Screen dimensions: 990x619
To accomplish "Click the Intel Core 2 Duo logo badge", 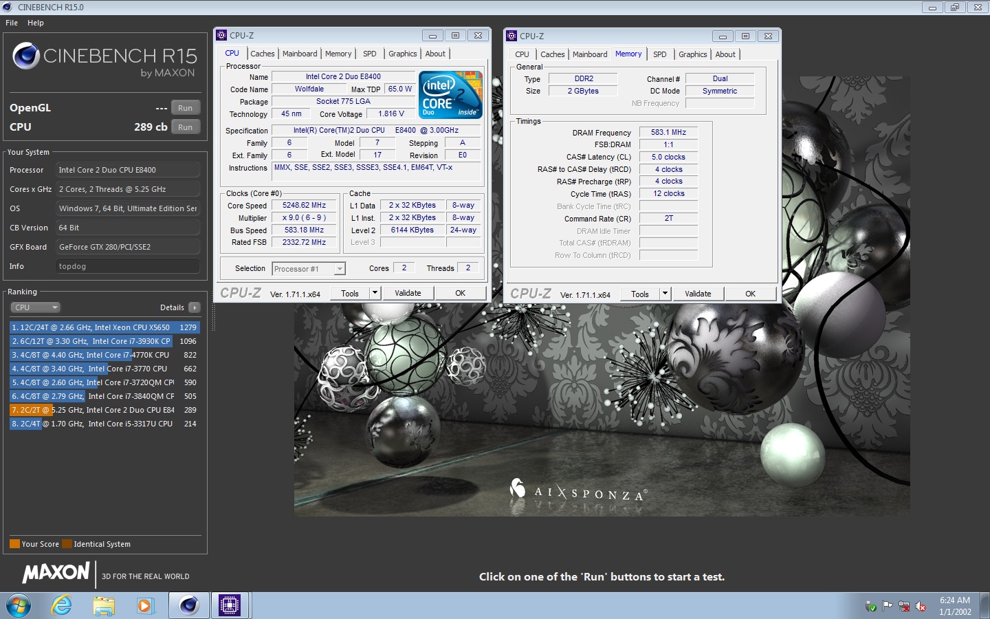I will 450,95.
